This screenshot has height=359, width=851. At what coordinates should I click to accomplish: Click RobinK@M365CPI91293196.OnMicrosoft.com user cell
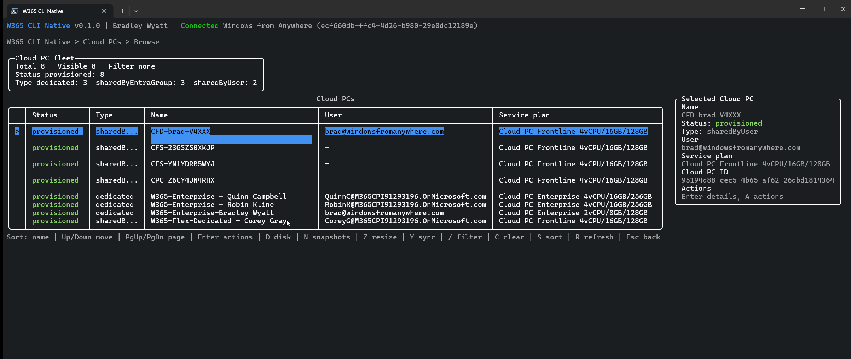[x=405, y=205]
